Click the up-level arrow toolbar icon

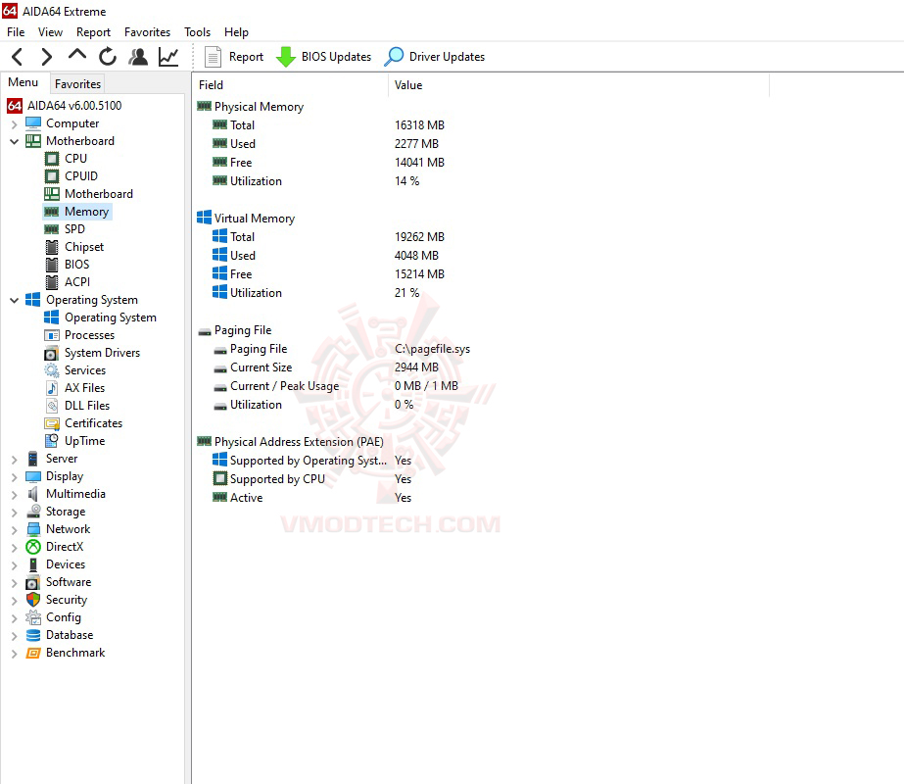(x=77, y=56)
